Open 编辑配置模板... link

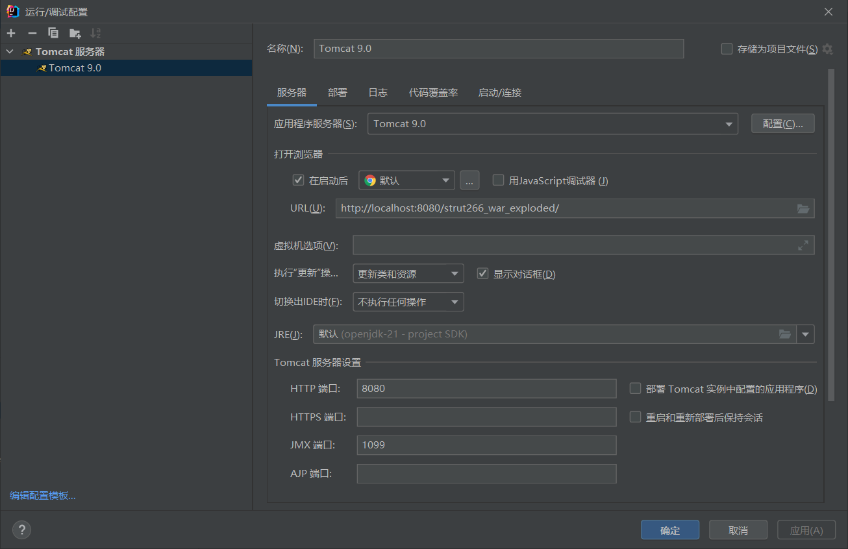point(43,496)
